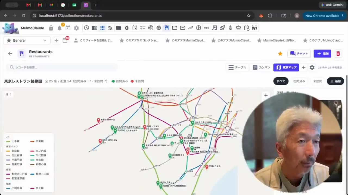This screenshot has height=195, width=348.
Task: Click the trending chart line icon
Action: (191, 28)
